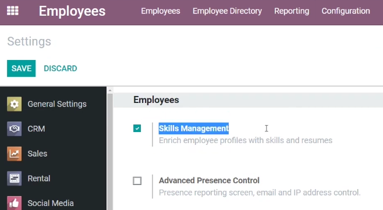Click the Advanced Presence Control label
Viewport: 383px width, 210px height.
[209, 180]
